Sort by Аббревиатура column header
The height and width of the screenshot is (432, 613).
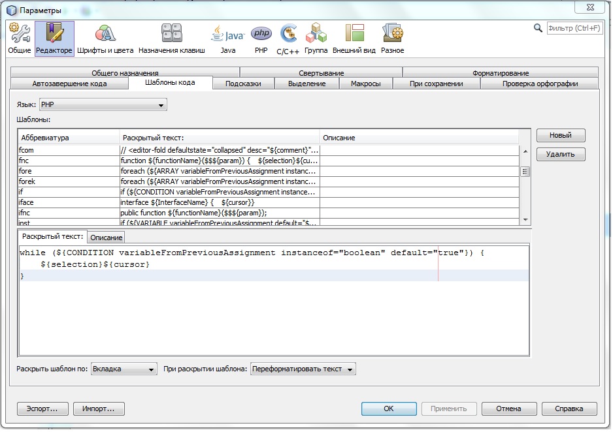pyautogui.click(x=69, y=138)
